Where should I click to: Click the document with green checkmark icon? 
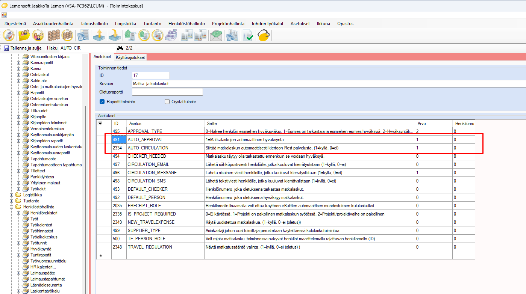tap(247, 36)
